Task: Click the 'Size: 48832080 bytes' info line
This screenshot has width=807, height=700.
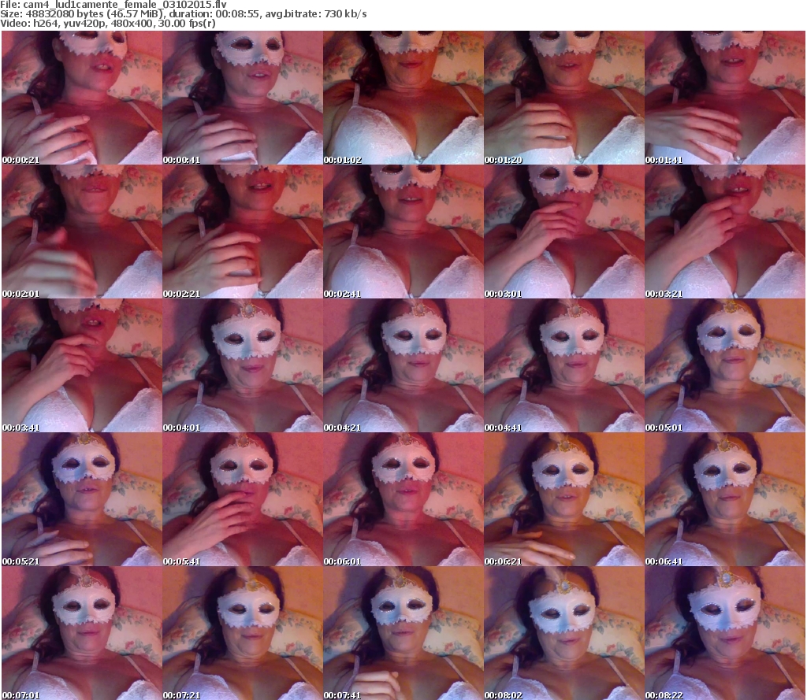Action: click(184, 14)
